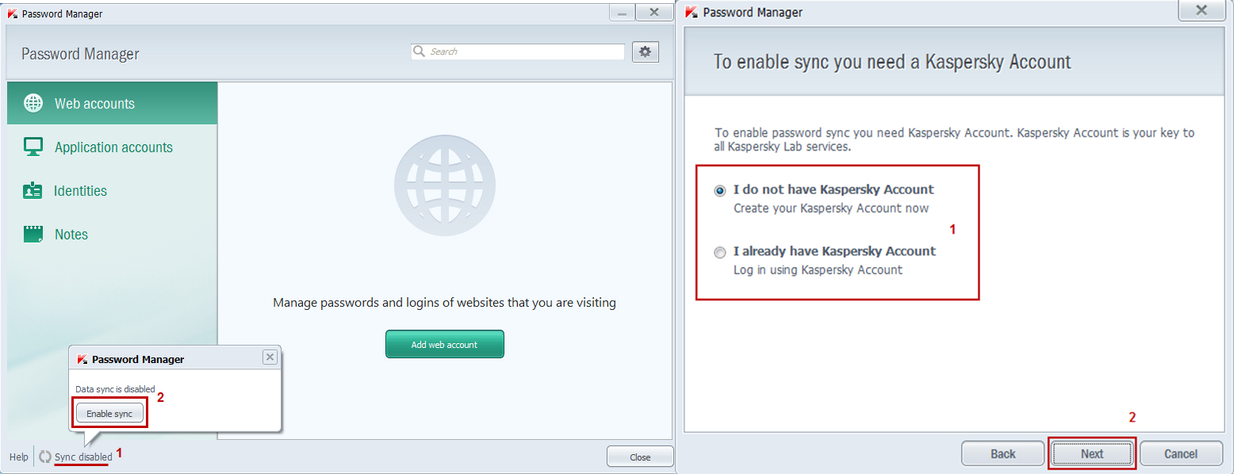
Task: Click Kaspersky logo in main window title bar
Action: (x=13, y=13)
